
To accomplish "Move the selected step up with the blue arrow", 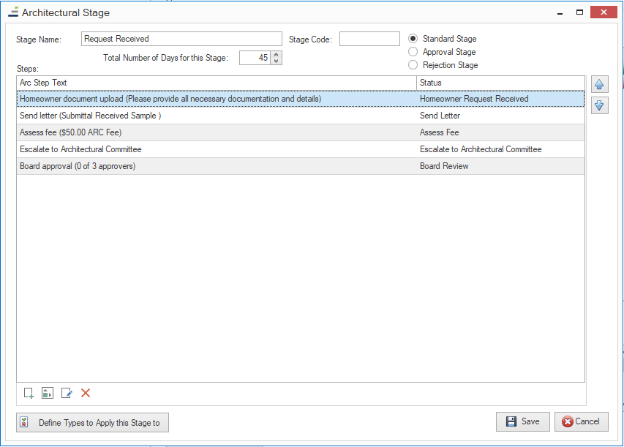I will point(599,84).
